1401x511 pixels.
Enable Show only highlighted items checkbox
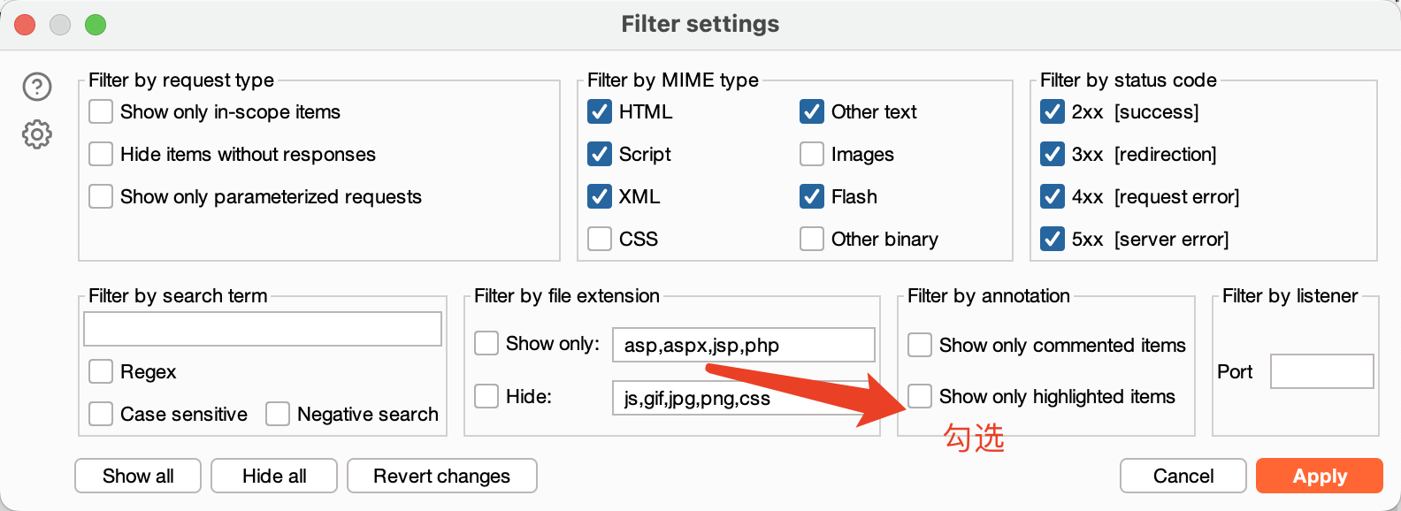pos(920,396)
